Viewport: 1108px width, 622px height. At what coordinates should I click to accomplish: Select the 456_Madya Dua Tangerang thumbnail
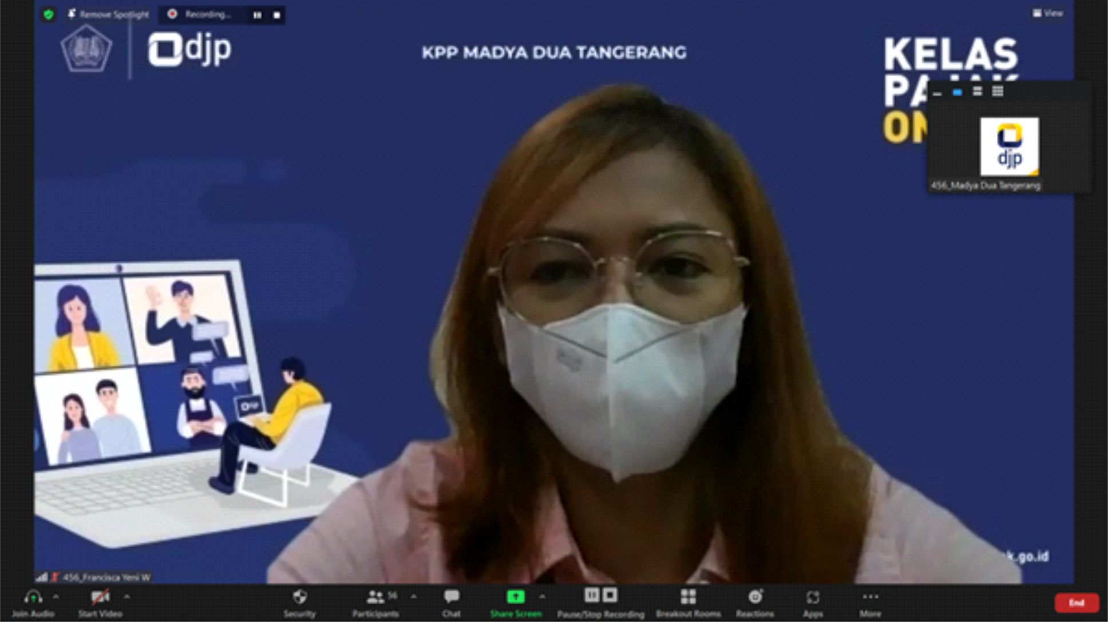[1009, 148]
